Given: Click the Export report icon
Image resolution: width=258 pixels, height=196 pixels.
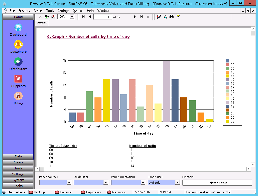Looking at the screenshot, I should 53,17.
